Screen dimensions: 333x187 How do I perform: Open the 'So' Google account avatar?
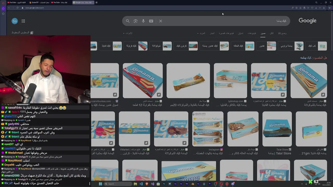click(x=15, y=21)
